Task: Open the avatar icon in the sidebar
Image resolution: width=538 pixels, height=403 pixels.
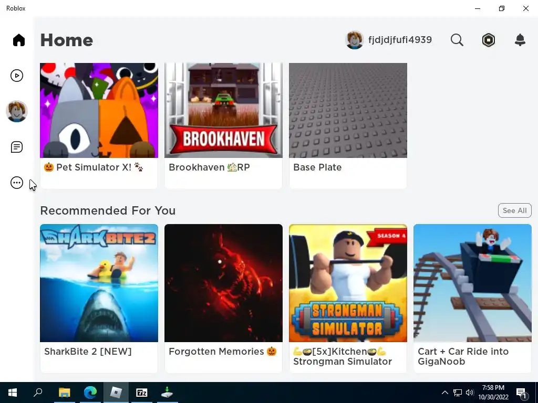Action: [x=17, y=111]
